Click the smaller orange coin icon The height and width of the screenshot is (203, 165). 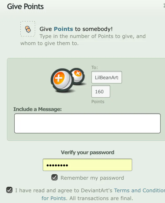pyautogui.click(x=78, y=76)
